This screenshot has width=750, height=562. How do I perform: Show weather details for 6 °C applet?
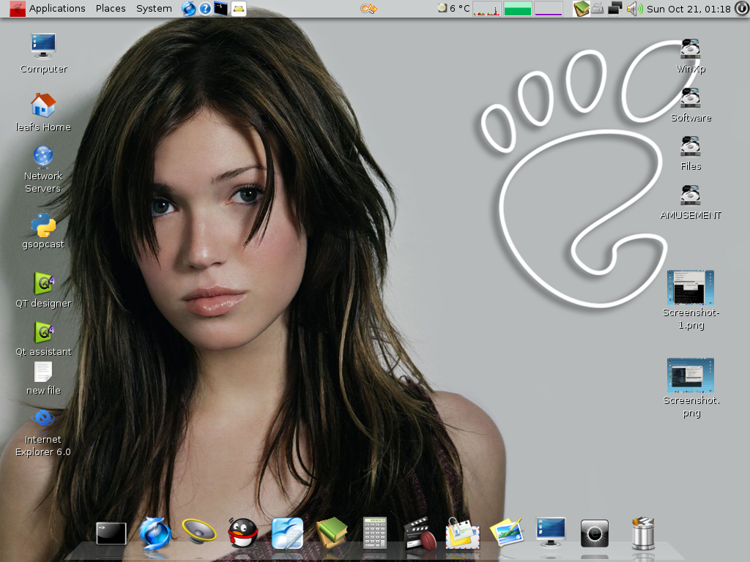(x=454, y=9)
